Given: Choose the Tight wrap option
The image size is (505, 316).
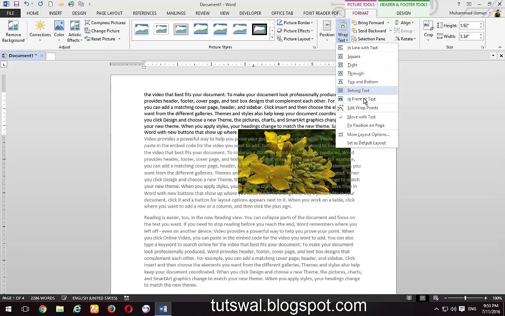Looking at the screenshot, I should click(367, 65).
